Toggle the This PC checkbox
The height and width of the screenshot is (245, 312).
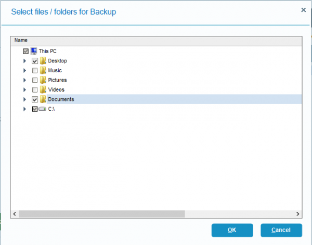(x=25, y=51)
